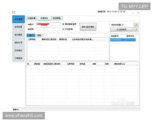Click the 淘宝帐号 column header
The image size is (153, 122).
point(114,36)
